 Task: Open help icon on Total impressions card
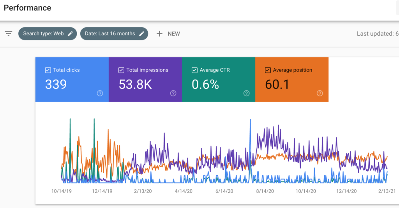tap(173, 93)
